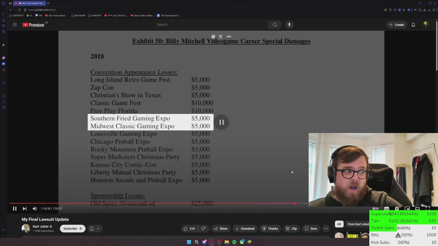This screenshot has height=246, width=438.
Task: Open the account avatar menu
Action: (x=426, y=24)
